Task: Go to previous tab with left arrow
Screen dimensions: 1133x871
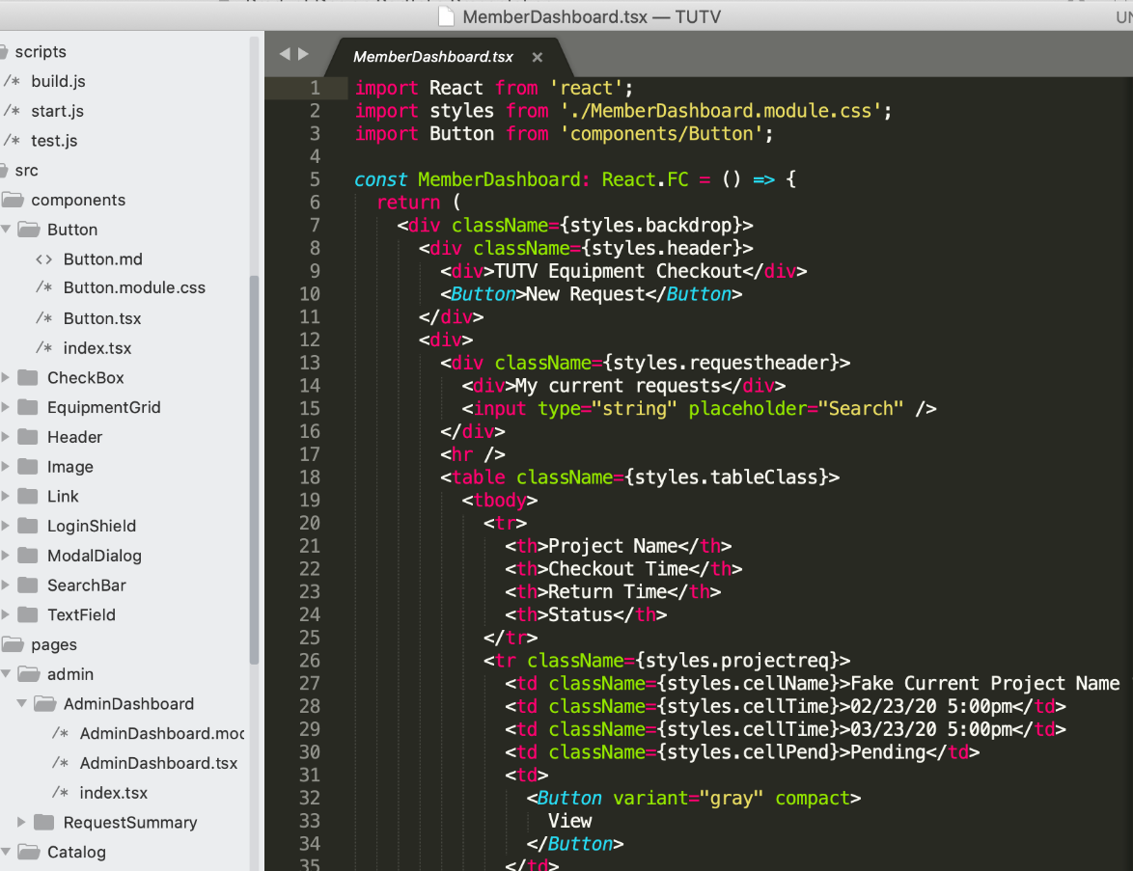Action: (x=285, y=53)
